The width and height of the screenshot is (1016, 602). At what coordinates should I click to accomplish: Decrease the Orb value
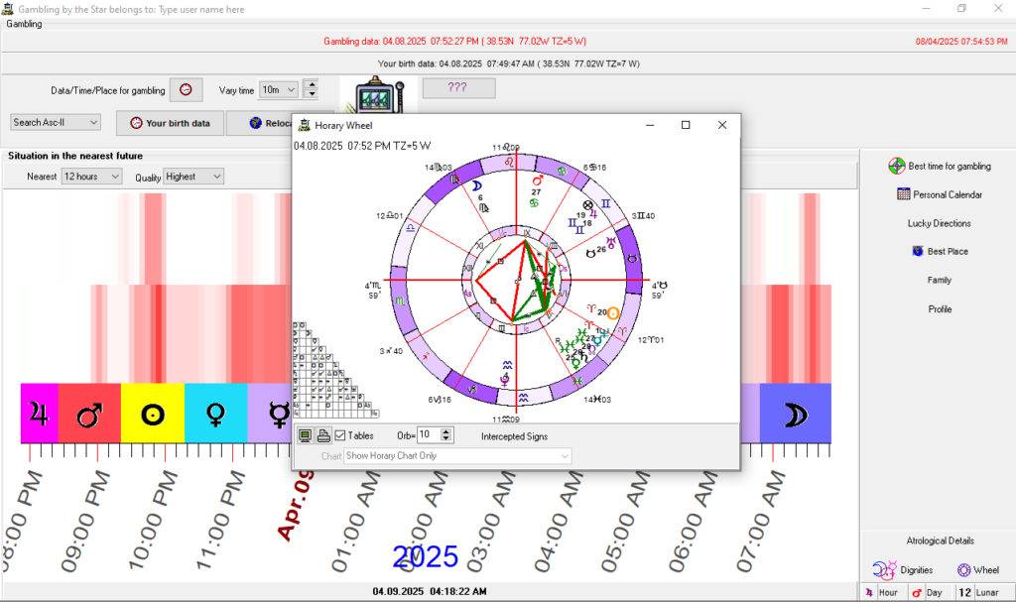click(x=446, y=439)
